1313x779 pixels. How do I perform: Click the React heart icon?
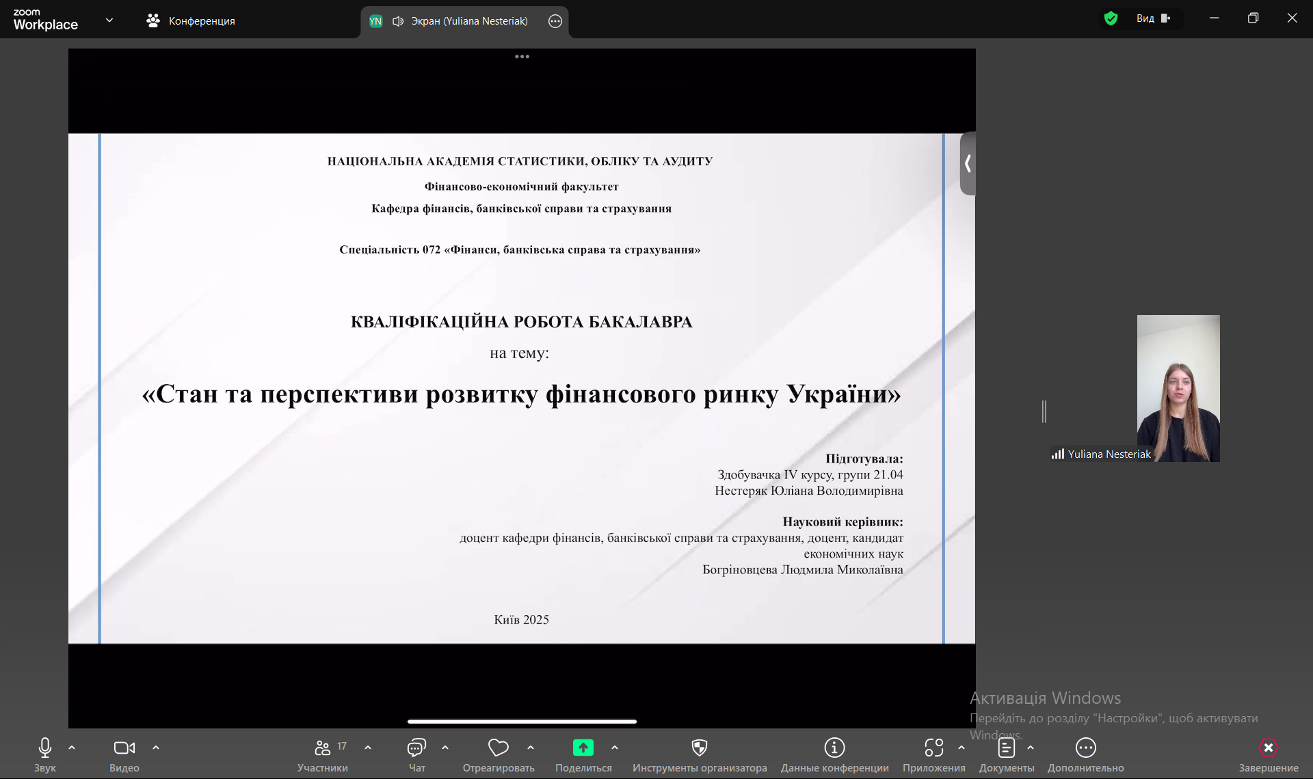498,748
